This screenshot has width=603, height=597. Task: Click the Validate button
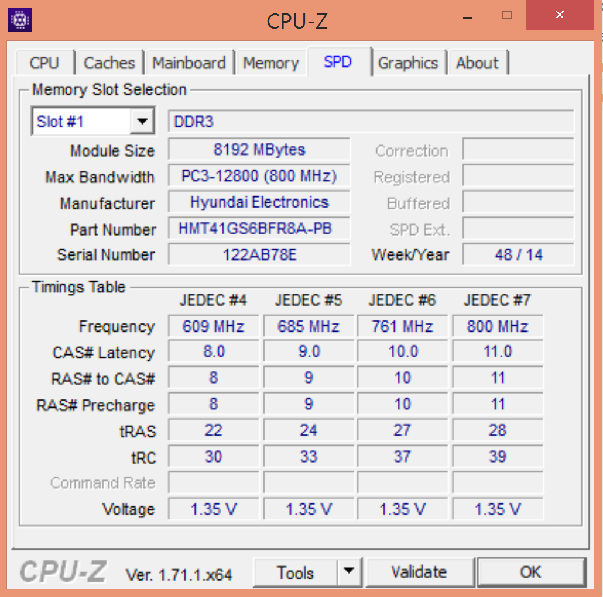420,572
